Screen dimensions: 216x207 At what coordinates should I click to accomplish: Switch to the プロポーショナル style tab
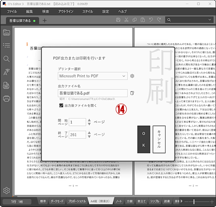click(x=77, y=201)
